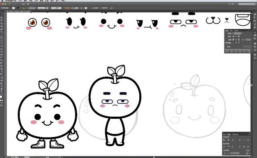Screen dimensions: 257x158
Task: Click the opacity value field in control bar
Action: pos(75,8)
